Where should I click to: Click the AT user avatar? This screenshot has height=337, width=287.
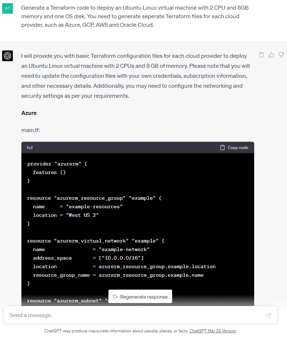[x=7, y=9]
